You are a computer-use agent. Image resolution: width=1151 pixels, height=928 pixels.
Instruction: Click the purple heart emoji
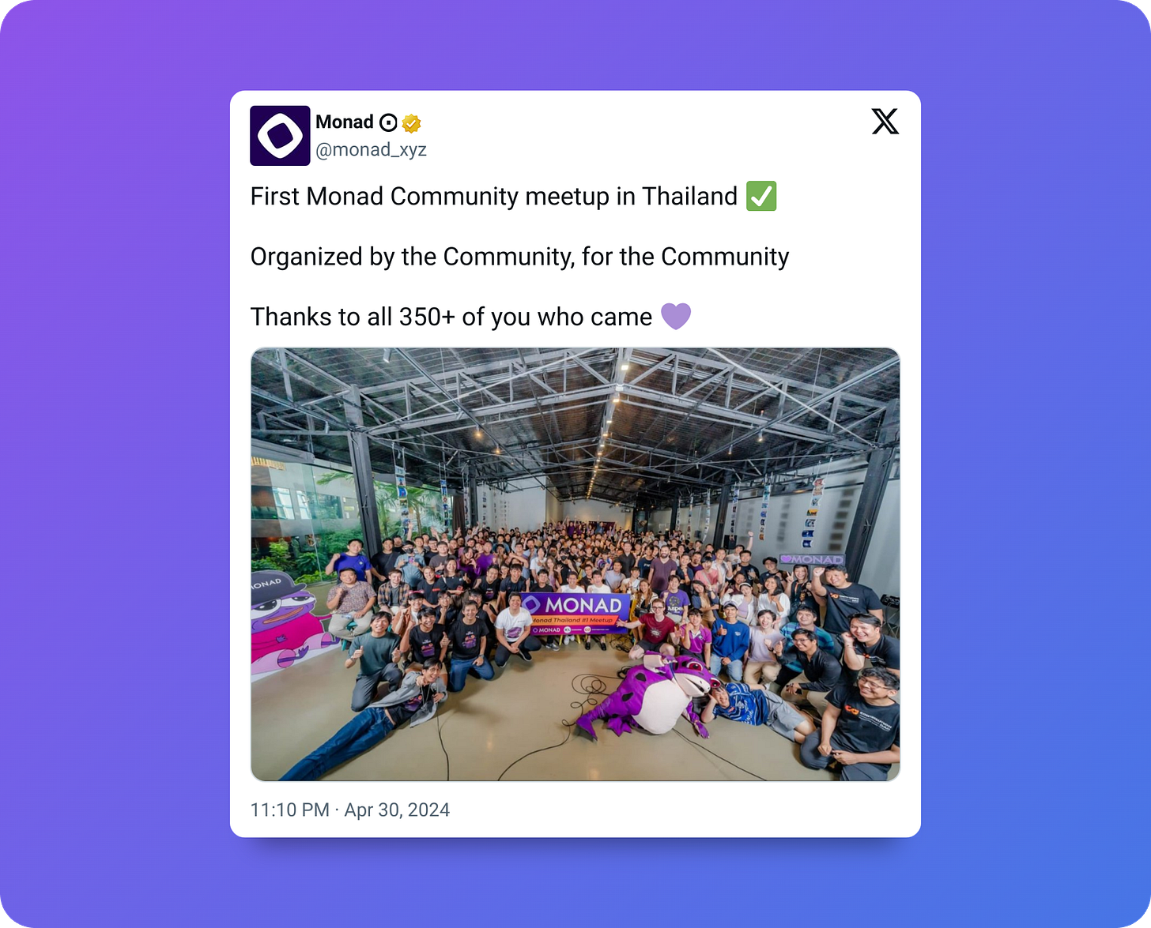[676, 316]
